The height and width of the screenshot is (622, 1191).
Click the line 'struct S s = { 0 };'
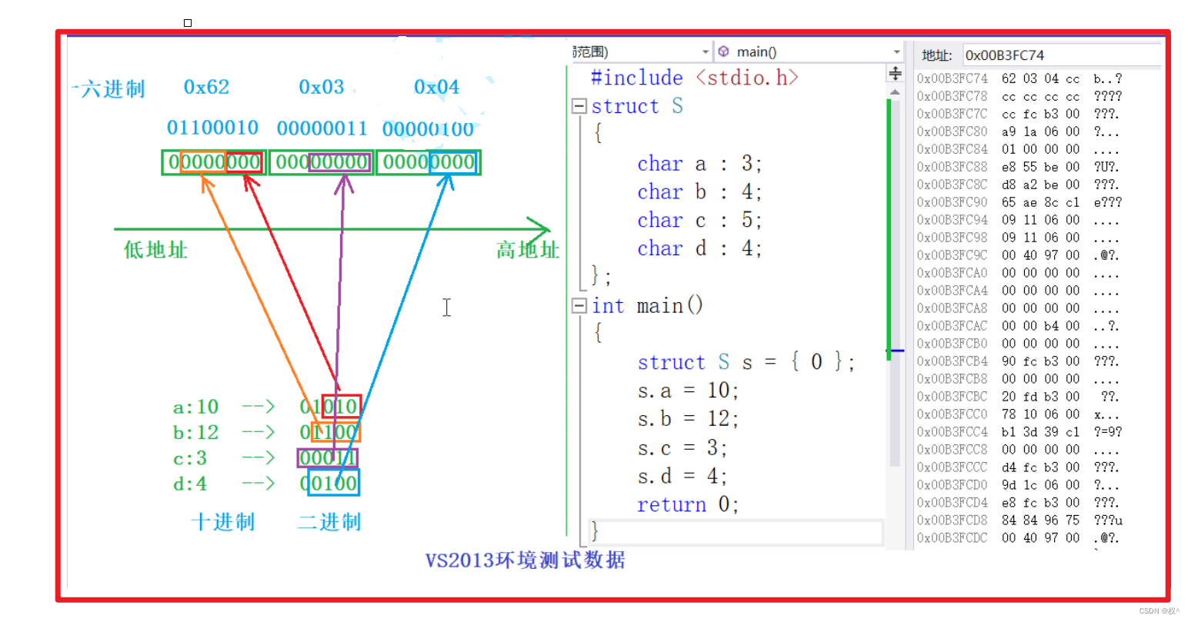pyautogui.click(x=746, y=362)
